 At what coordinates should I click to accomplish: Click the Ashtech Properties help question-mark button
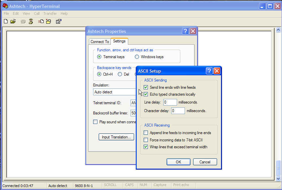185,31
